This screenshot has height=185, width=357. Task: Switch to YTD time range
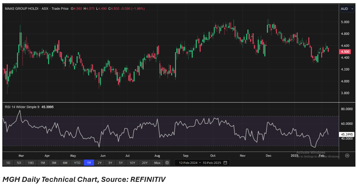[x=77, y=163]
